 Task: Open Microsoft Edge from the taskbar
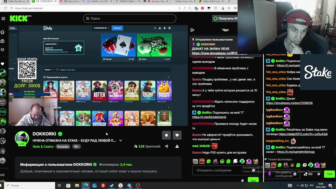tap(86, 186)
